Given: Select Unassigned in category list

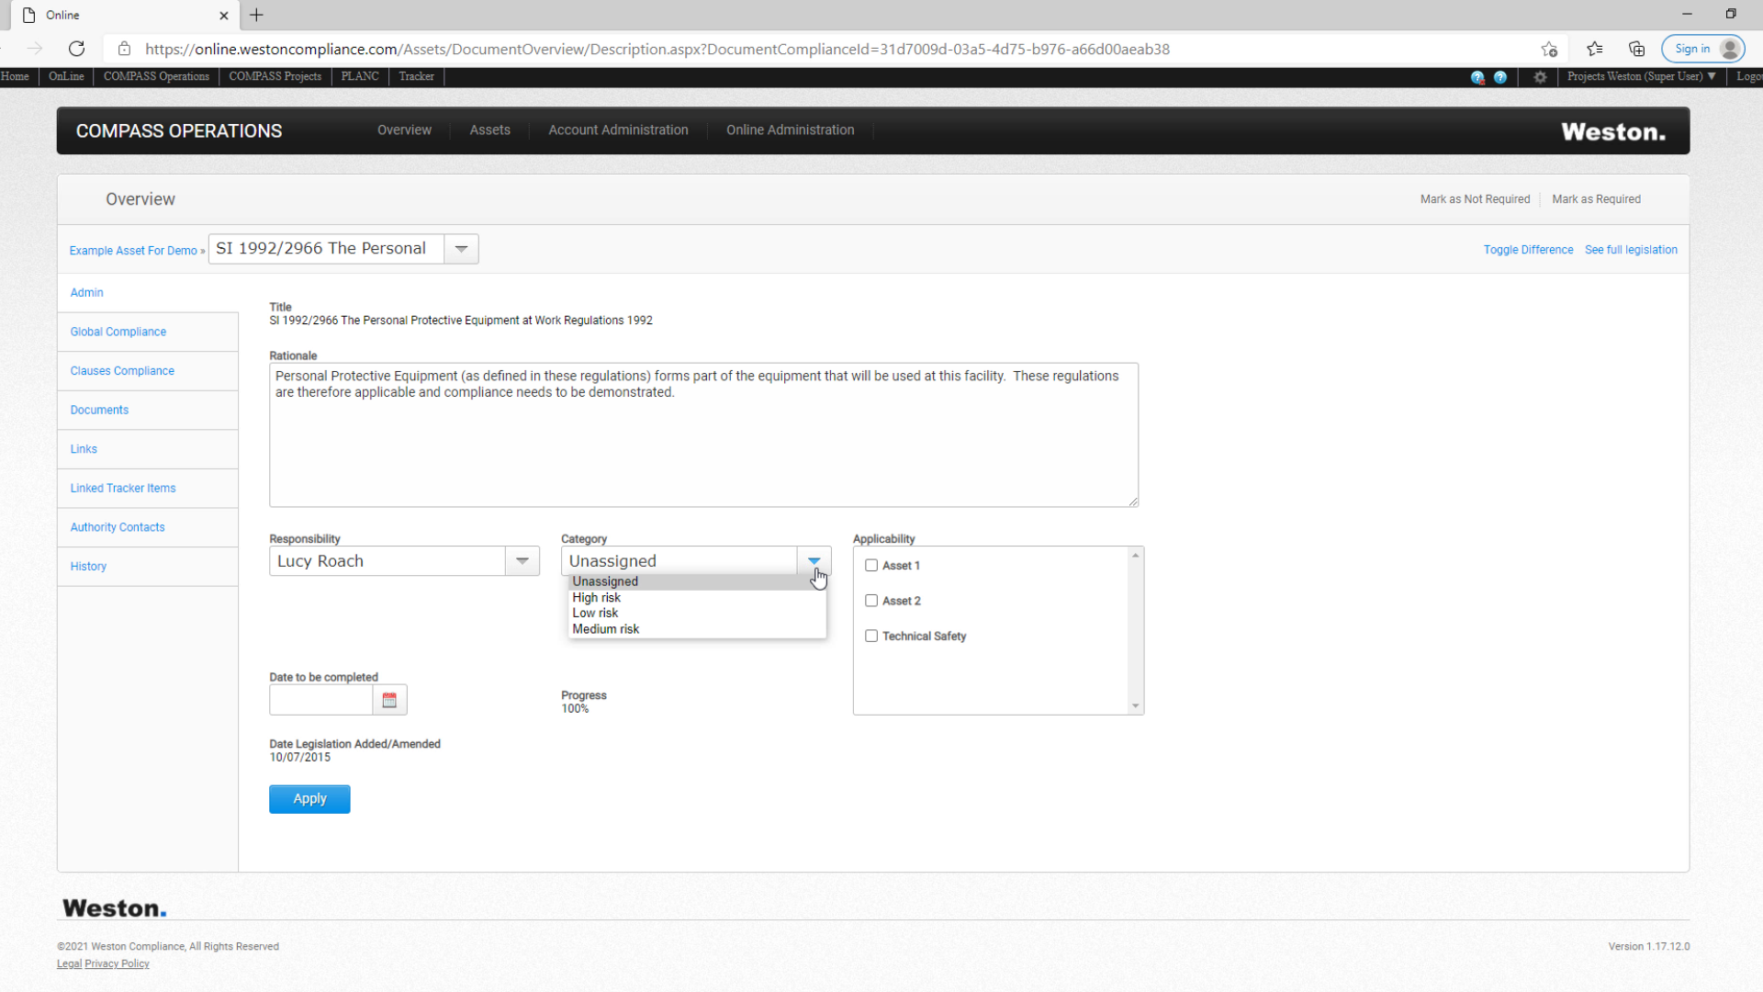Looking at the screenshot, I should pos(697,581).
